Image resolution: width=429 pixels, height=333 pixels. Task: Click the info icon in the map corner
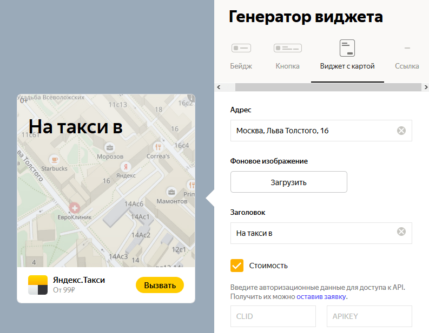pyautogui.click(x=191, y=98)
